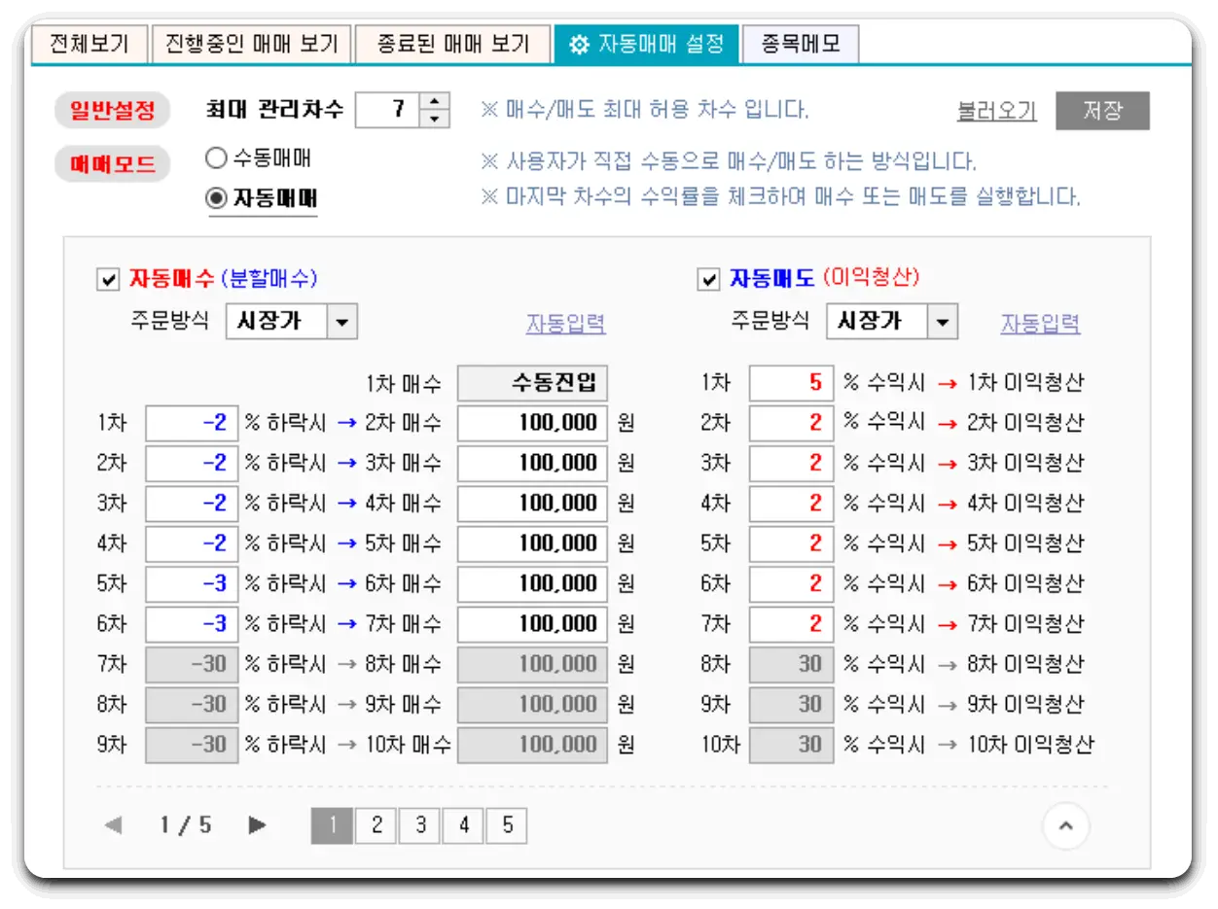Click the 저장 button
Image resolution: width=1218 pixels, height=909 pixels.
coord(1102,110)
